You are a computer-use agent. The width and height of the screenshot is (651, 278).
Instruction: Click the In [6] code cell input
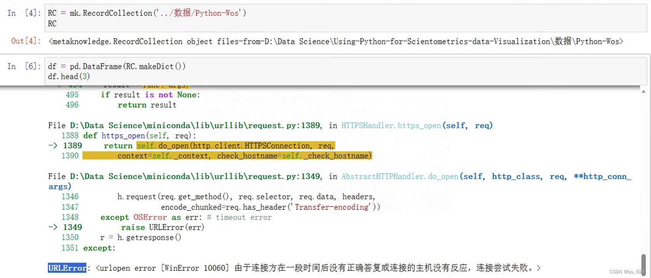(345, 71)
